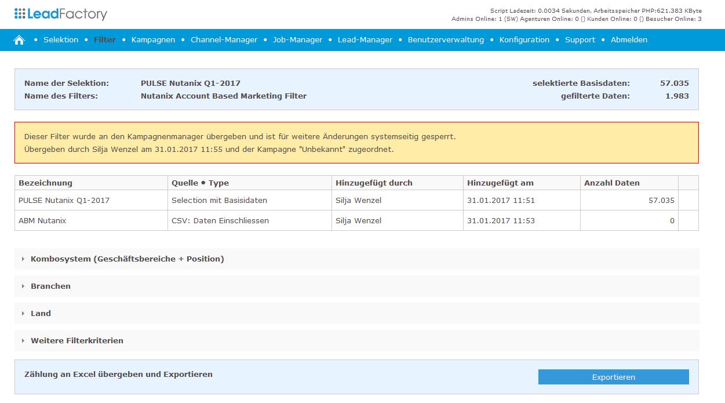
Task: Click the 'Zählung an Excel übergeben und Exportieren' label
Action: coord(118,375)
